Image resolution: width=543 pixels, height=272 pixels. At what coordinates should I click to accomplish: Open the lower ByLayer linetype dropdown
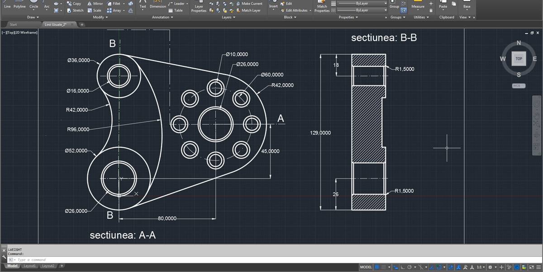coord(363,10)
